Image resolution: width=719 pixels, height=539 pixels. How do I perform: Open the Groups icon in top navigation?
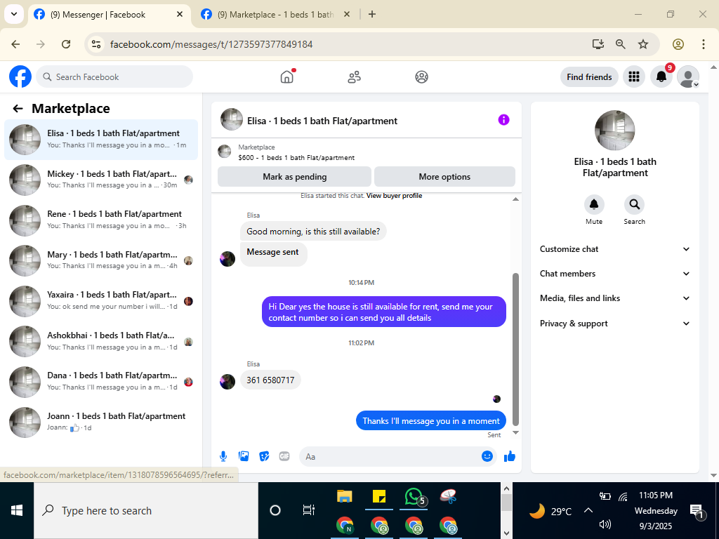pyautogui.click(x=421, y=77)
